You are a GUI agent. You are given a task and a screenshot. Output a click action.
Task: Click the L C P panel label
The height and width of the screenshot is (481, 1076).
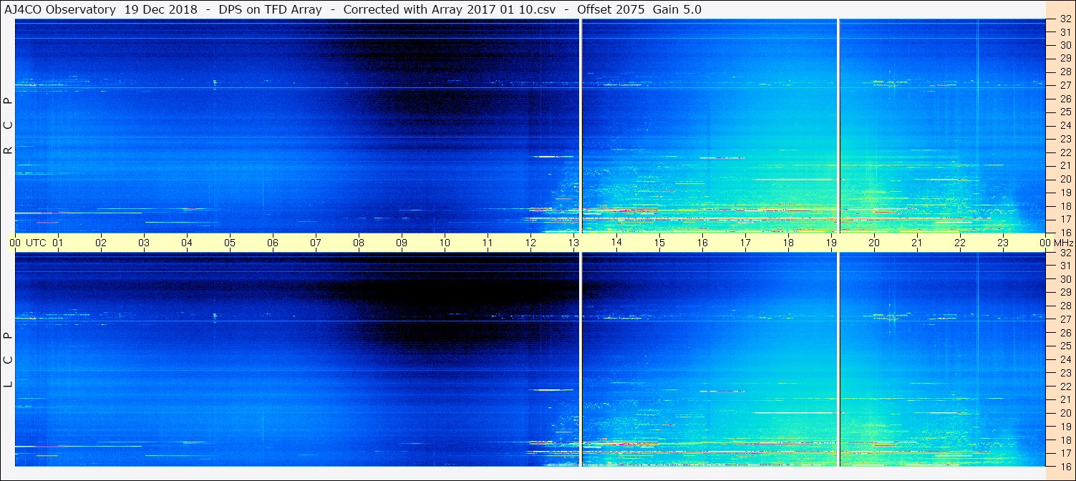click(x=9, y=360)
